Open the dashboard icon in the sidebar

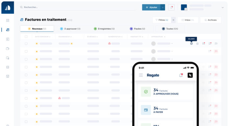click(x=8, y=20)
